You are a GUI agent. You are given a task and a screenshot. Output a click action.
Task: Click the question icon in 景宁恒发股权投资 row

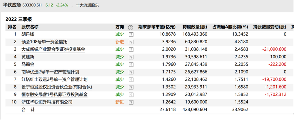(131, 87)
